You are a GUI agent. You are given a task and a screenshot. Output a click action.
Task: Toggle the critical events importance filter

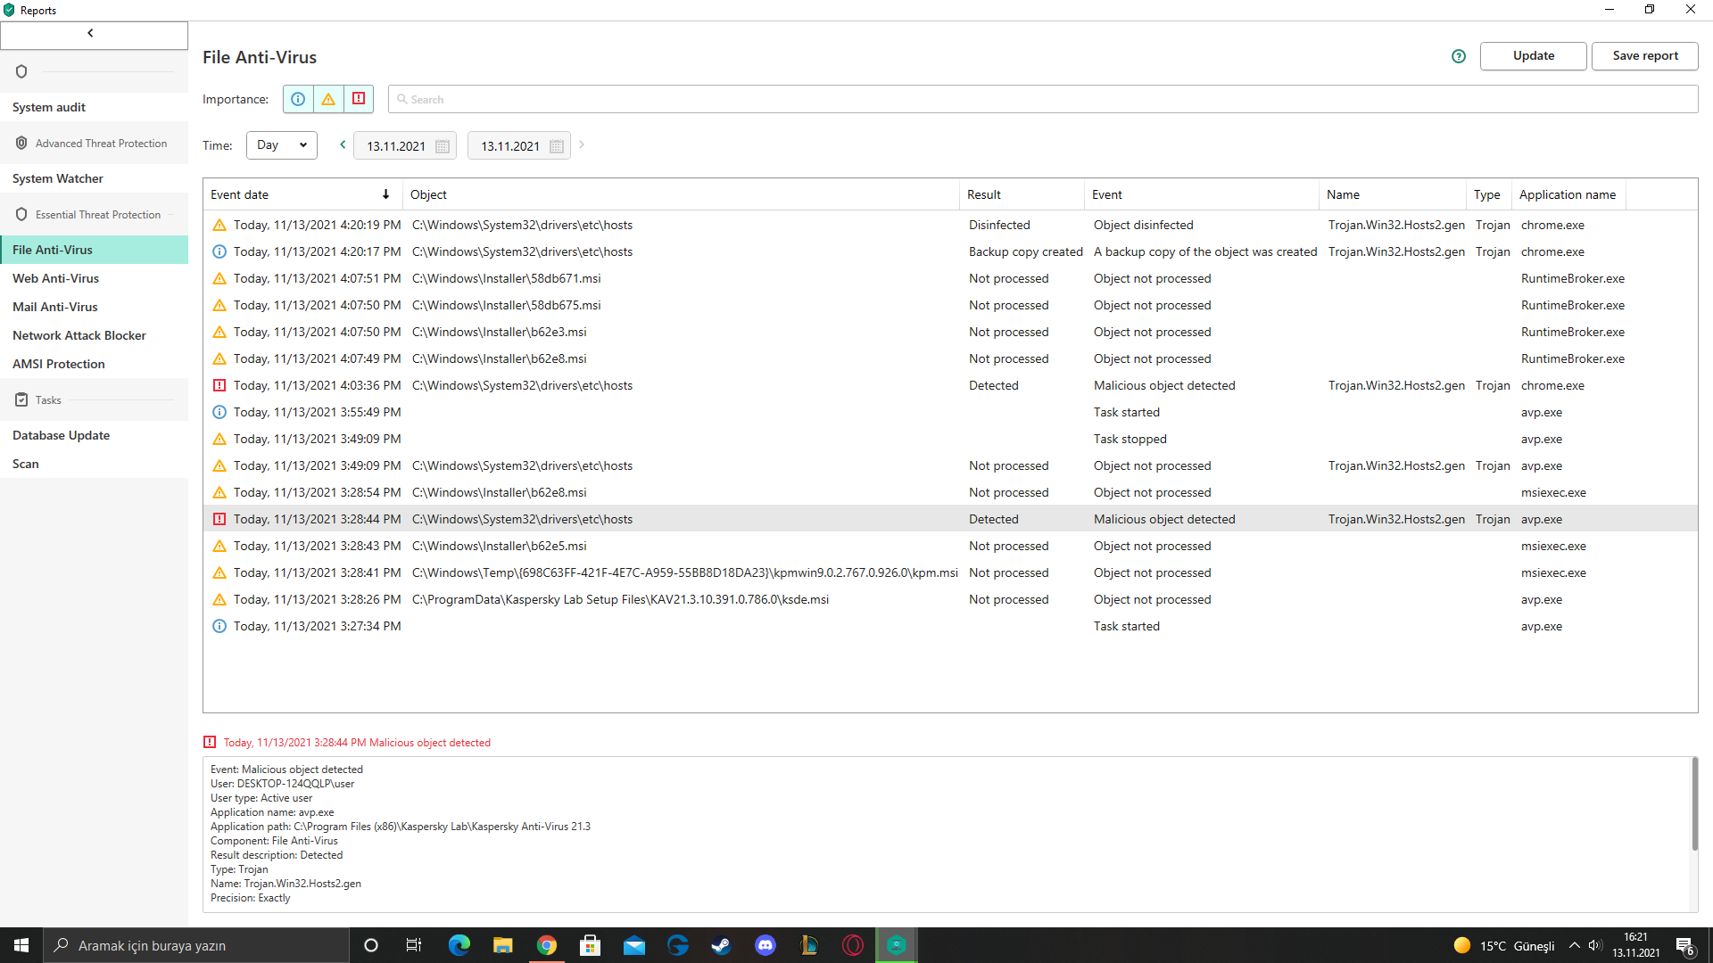click(x=359, y=99)
